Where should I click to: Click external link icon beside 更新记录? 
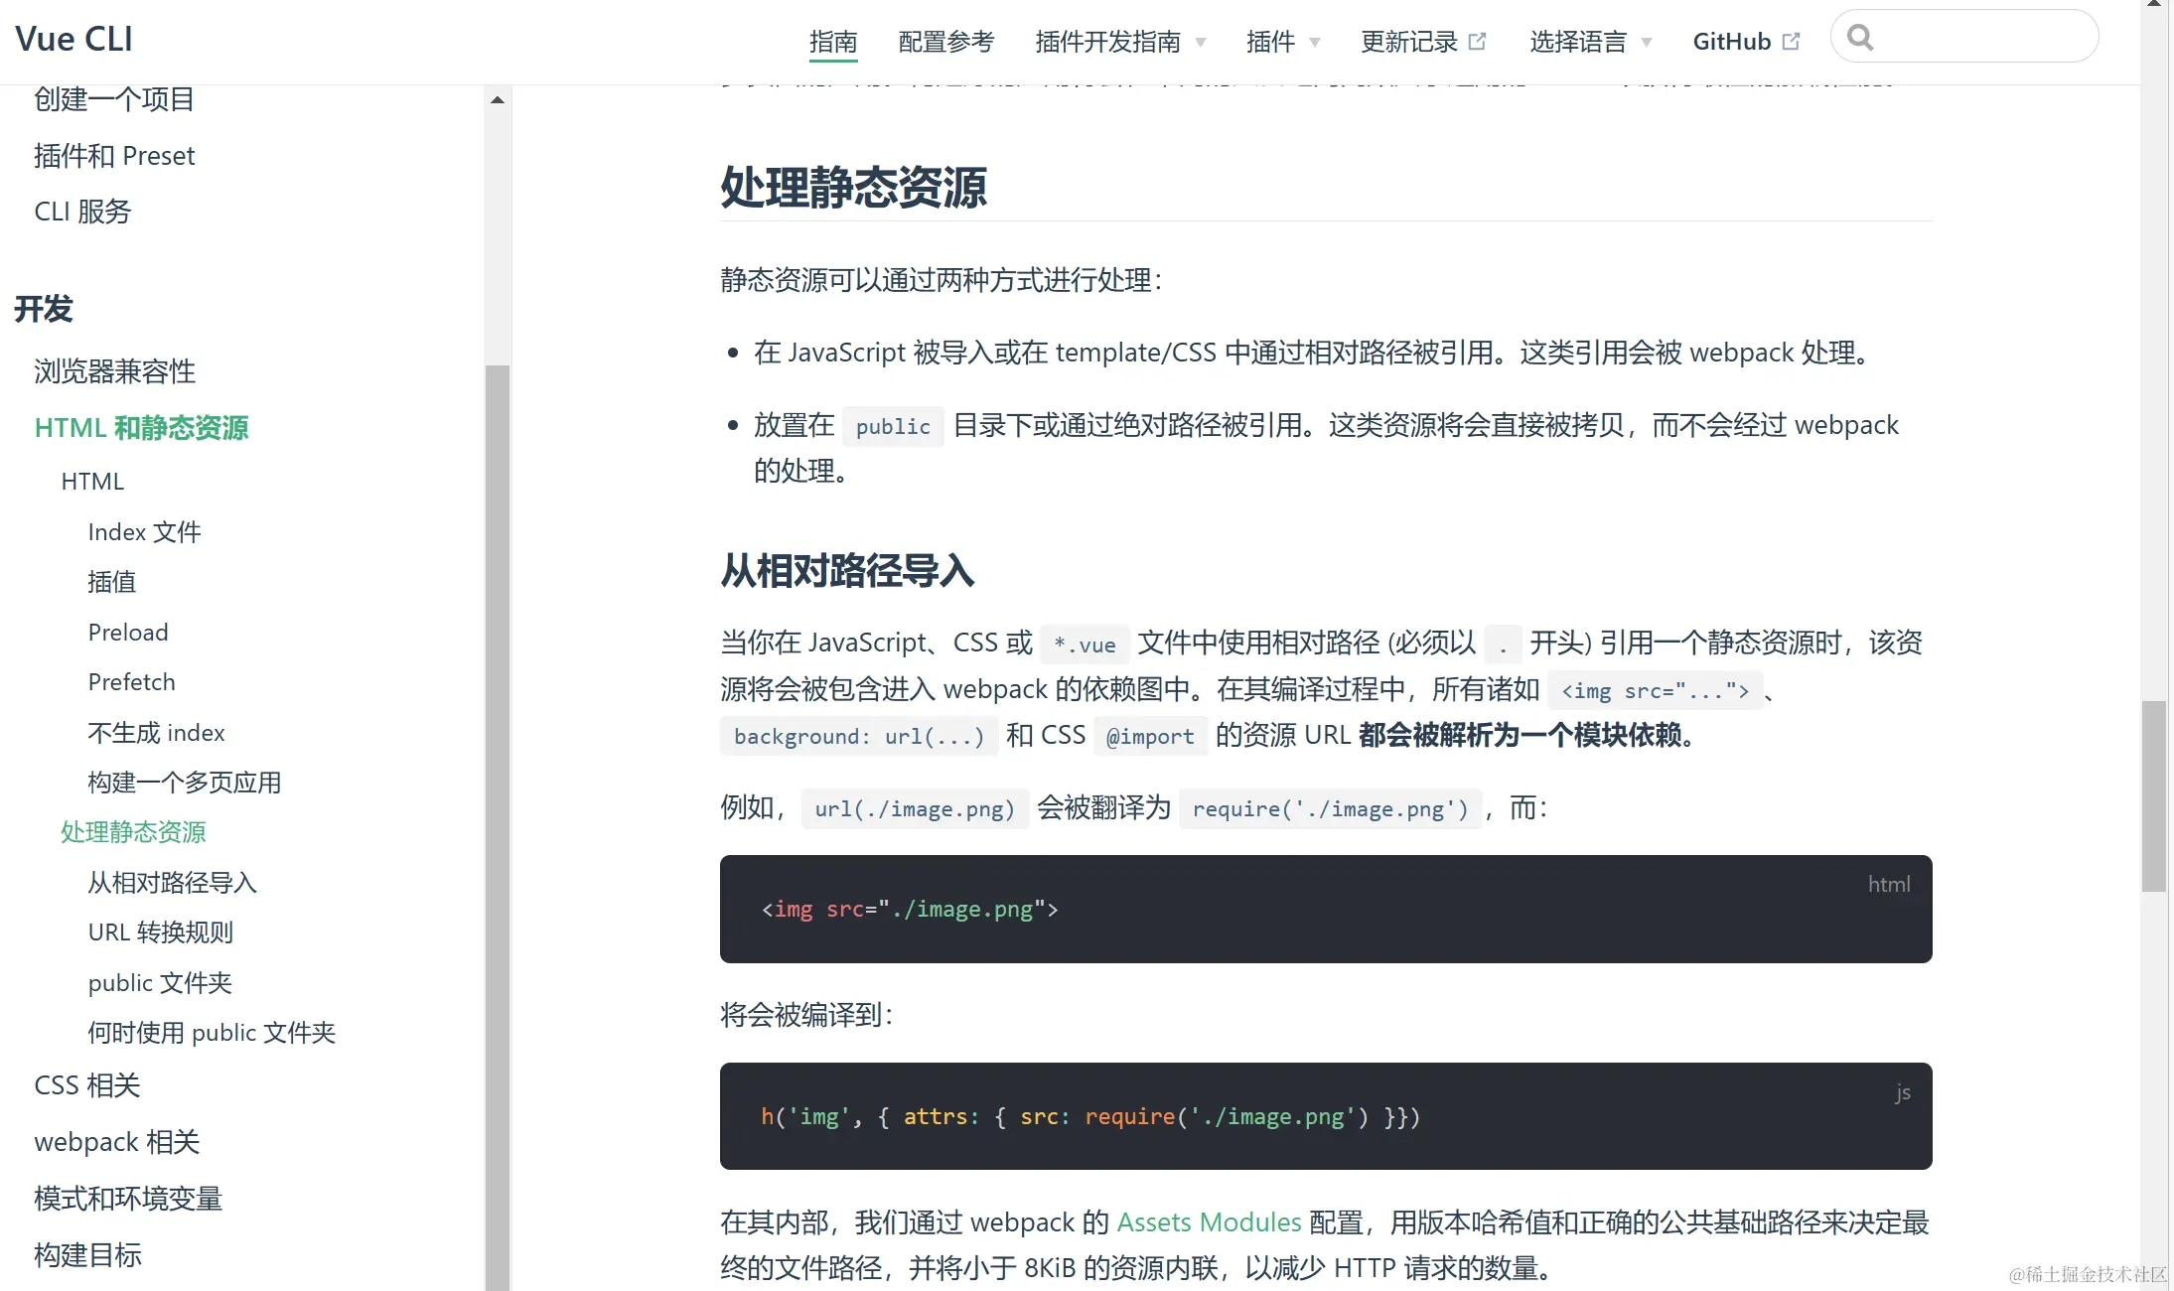tap(1478, 42)
